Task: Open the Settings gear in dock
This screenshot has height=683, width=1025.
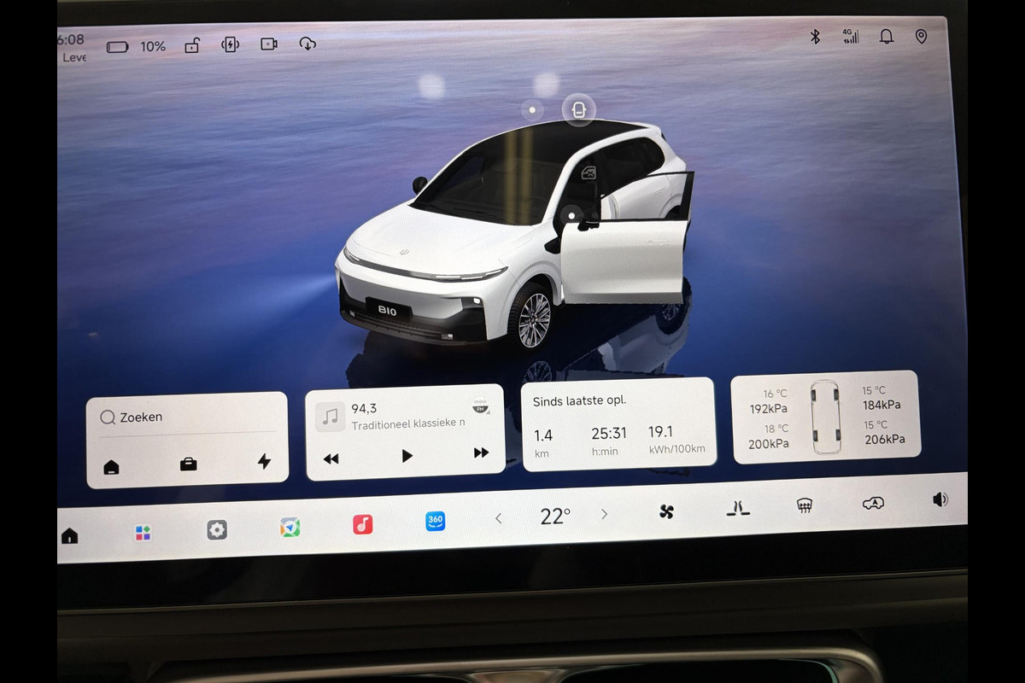Action: coord(217,530)
